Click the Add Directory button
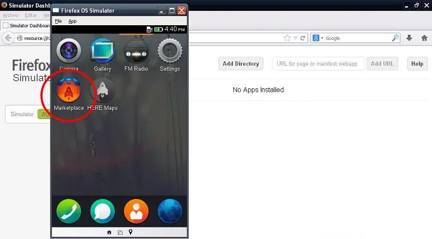 tap(241, 64)
